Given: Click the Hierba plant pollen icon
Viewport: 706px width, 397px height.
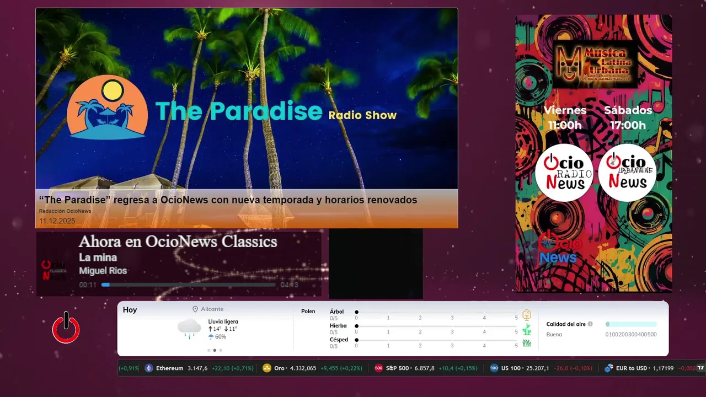Looking at the screenshot, I should 527,329.
